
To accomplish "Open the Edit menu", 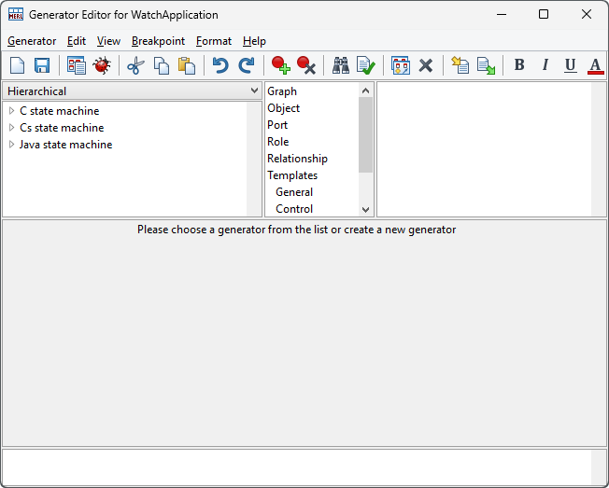I will point(77,41).
